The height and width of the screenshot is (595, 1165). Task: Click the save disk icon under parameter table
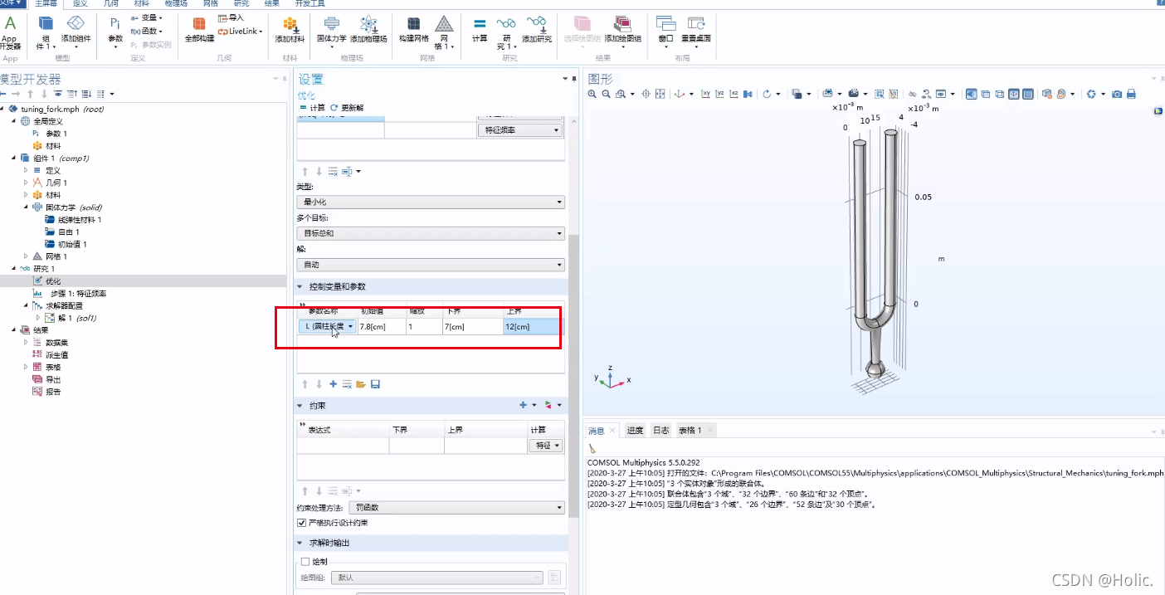[375, 384]
